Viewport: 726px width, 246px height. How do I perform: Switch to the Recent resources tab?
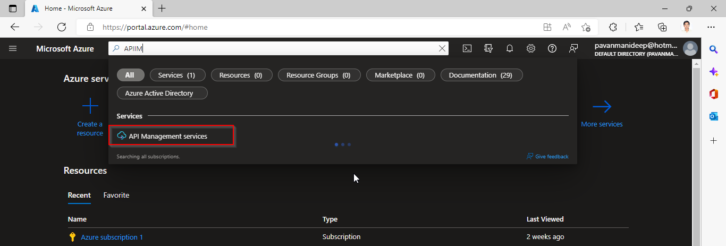click(79, 195)
